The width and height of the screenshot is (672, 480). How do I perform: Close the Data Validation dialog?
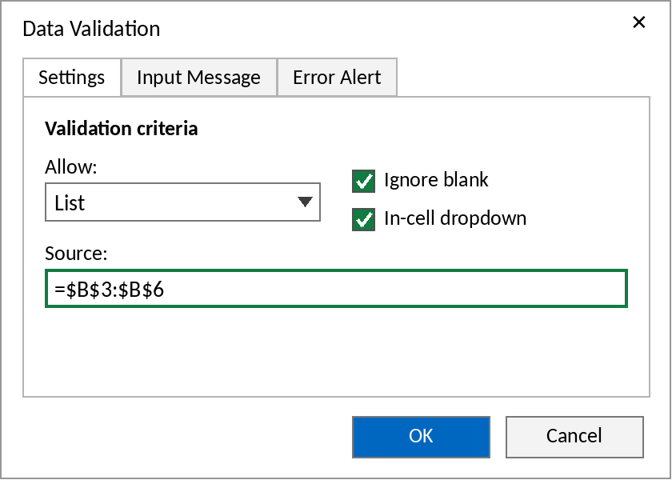pos(638,22)
